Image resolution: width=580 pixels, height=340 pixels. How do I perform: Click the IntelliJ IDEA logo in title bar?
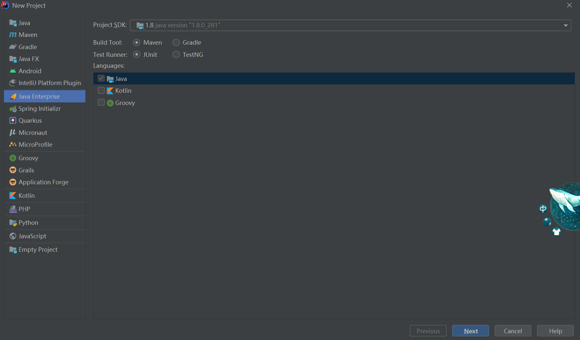5,5
